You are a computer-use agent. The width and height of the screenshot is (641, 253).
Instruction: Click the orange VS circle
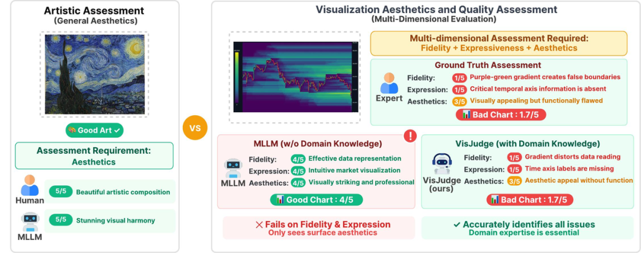tap(195, 128)
